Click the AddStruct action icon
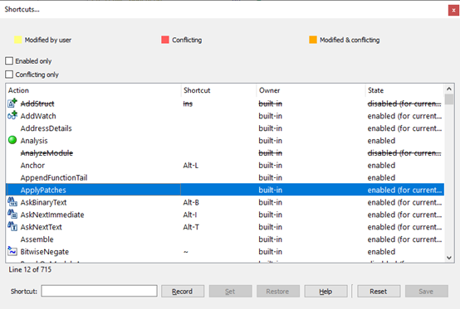The image size is (460, 309). (12, 103)
